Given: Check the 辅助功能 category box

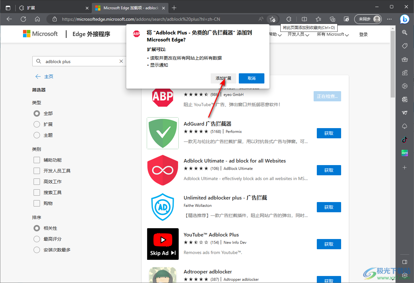Looking at the screenshot, I should click(x=37, y=160).
